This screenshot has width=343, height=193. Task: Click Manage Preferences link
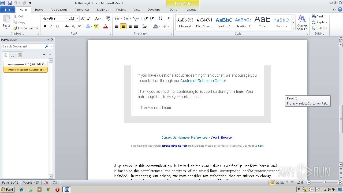pyautogui.click(x=193, y=138)
